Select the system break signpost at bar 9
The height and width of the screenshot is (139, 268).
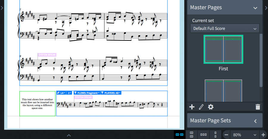point(47,55)
